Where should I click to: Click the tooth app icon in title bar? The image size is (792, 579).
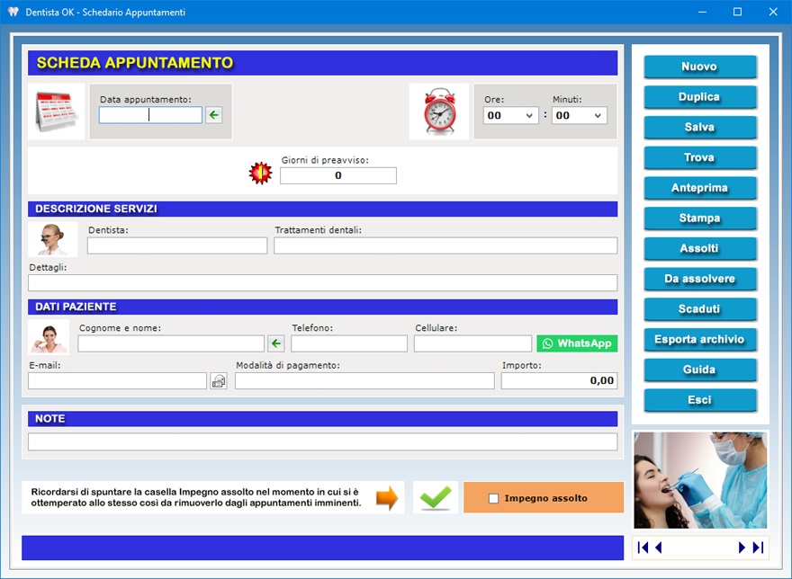[x=13, y=12]
